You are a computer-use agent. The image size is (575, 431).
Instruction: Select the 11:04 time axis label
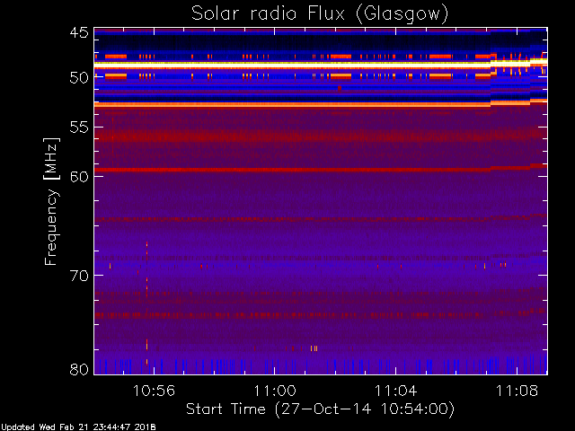(395, 391)
